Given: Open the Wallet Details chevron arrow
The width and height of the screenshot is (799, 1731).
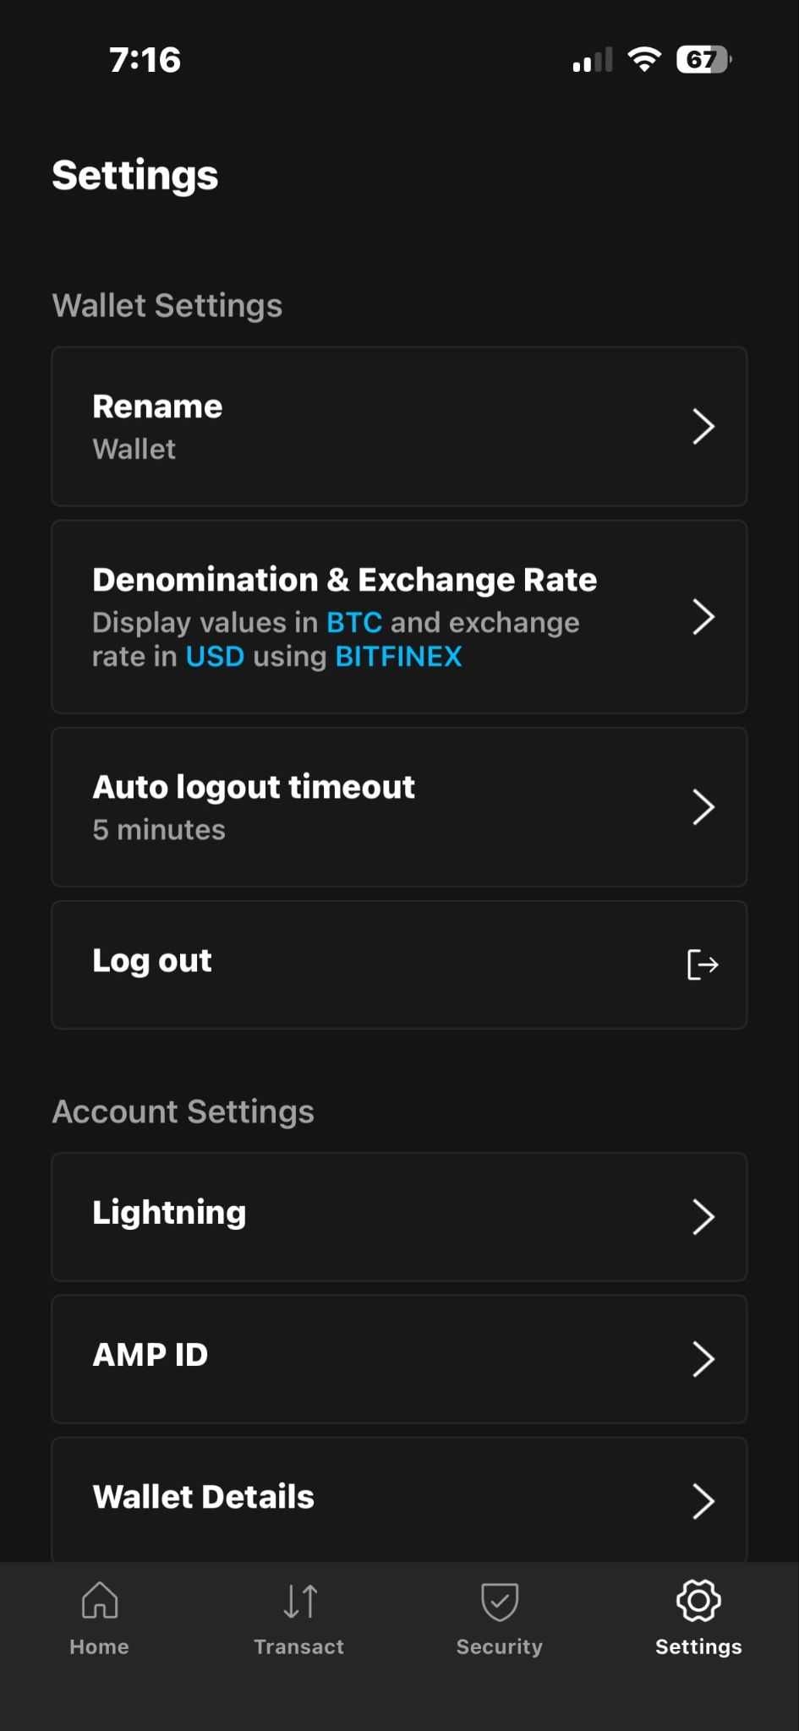Looking at the screenshot, I should 703,1500.
